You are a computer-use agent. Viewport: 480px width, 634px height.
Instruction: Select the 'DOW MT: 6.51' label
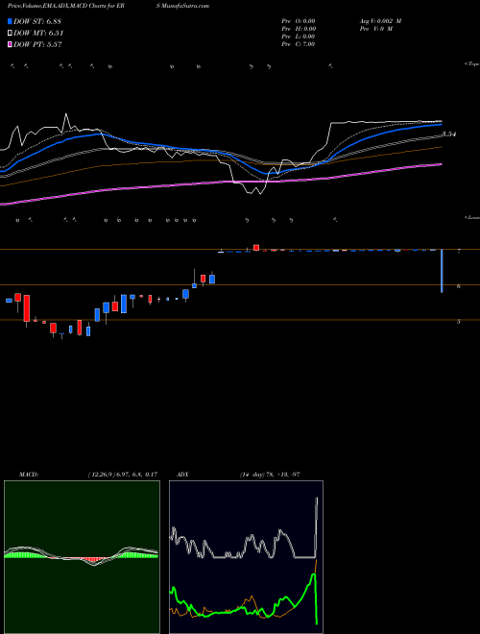38,34
